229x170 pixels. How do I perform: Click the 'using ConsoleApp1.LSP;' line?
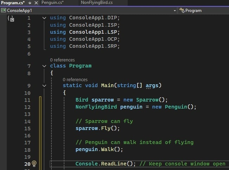pyautogui.click(x=85, y=32)
